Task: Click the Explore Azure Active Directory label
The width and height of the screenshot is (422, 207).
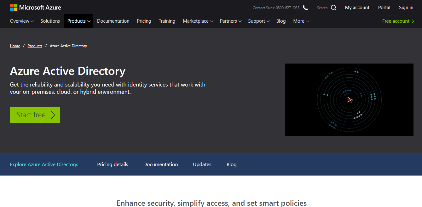Action: 44,165
